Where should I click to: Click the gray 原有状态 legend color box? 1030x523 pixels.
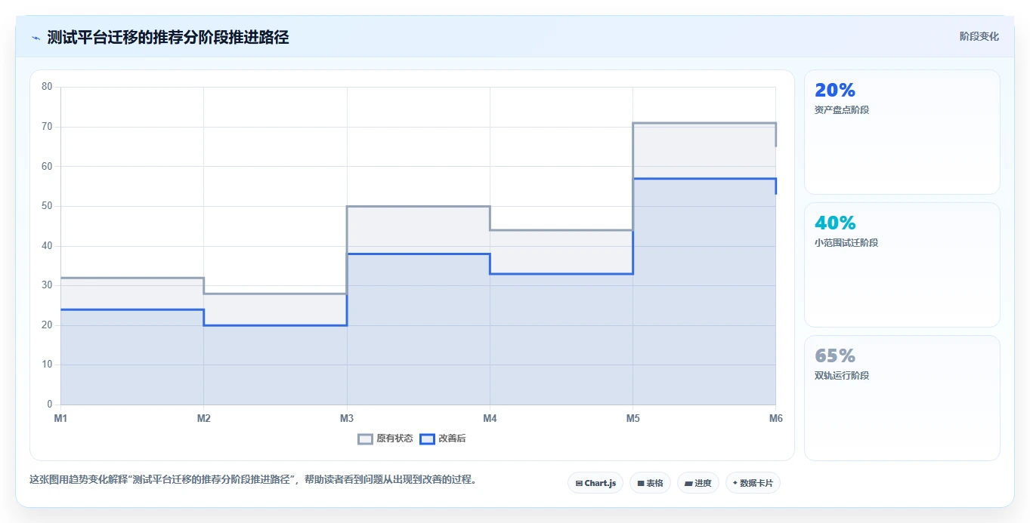(365, 438)
